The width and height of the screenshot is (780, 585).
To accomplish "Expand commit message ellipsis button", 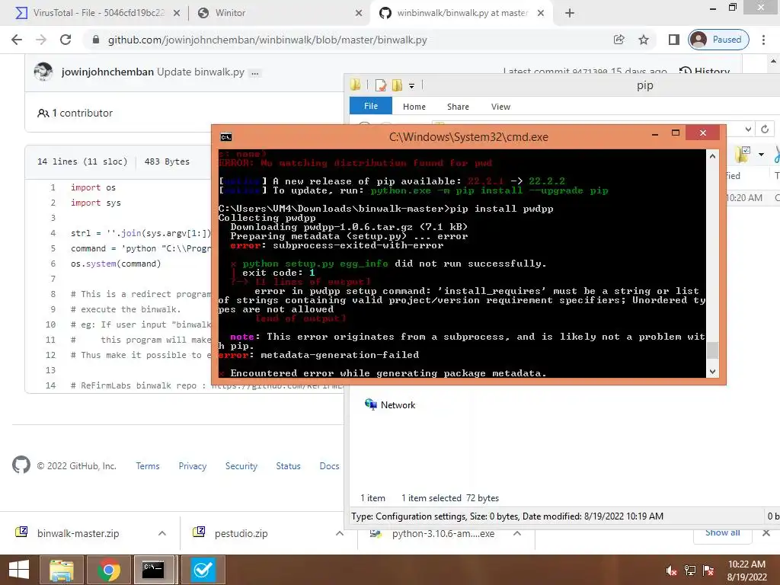I will tap(255, 73).
